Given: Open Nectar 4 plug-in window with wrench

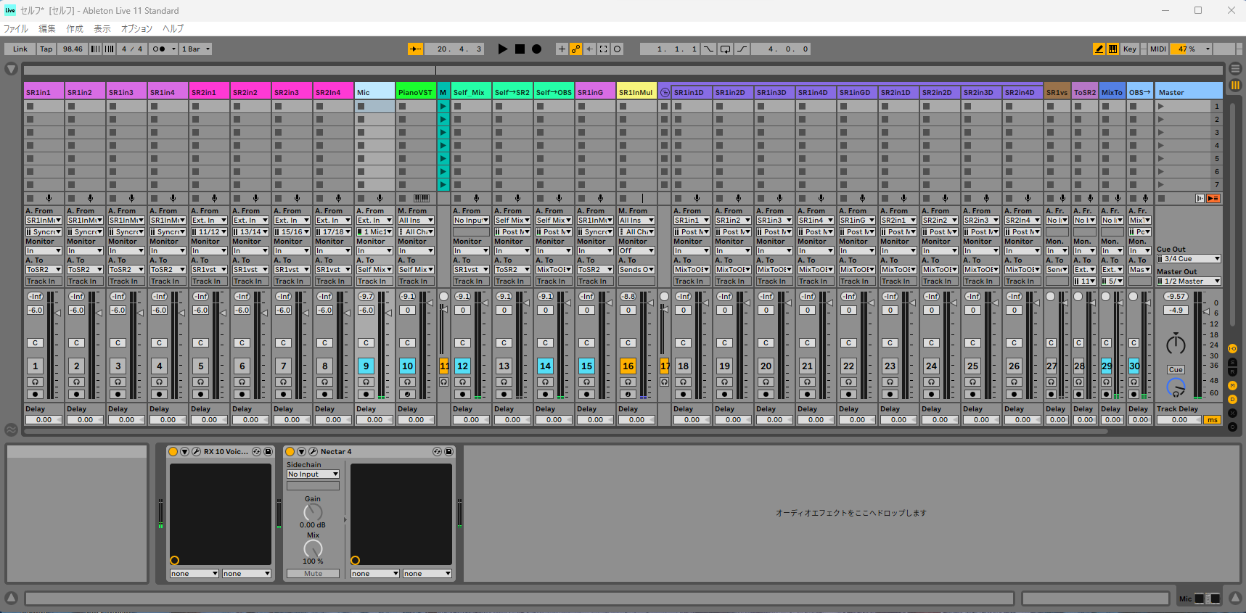Looking at the screenshot, I should (313, 451).
